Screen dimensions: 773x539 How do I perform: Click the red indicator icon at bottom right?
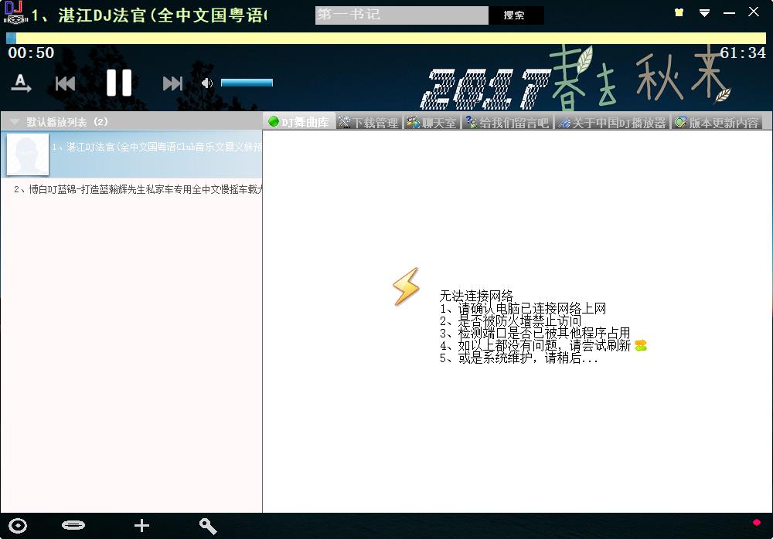coord(756,522)
